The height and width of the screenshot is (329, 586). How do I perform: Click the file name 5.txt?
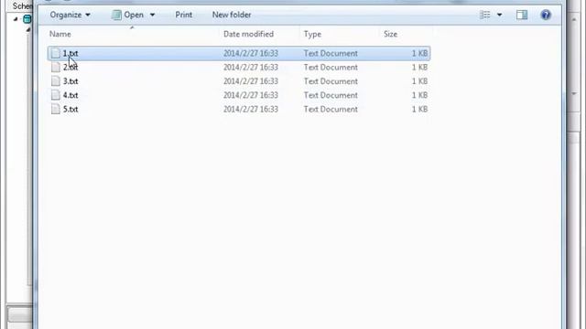[x=71, y=109]
